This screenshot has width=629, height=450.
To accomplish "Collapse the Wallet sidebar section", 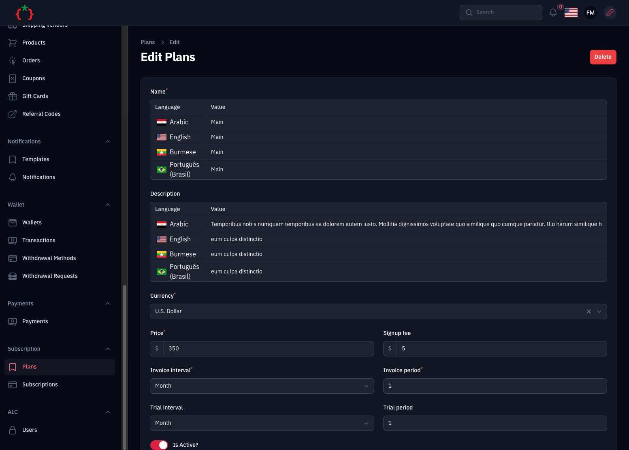I will (108, 205).
